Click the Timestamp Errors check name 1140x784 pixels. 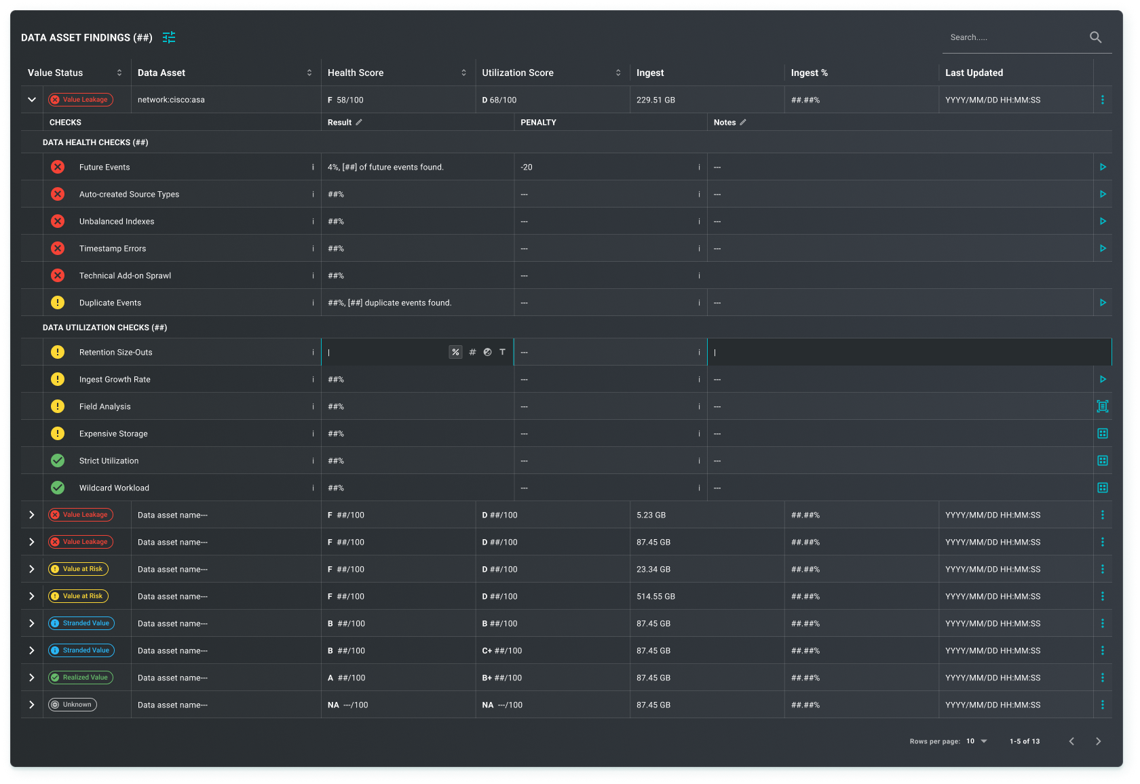pyautogui.click(x=113, y=248)
